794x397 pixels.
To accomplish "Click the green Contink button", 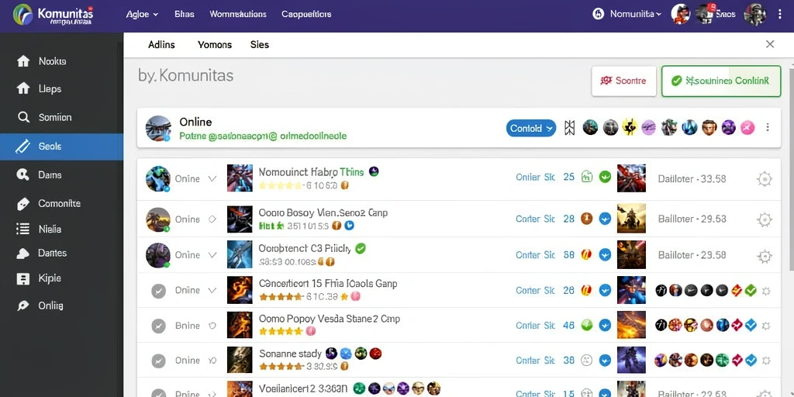I will coord(721,81).
